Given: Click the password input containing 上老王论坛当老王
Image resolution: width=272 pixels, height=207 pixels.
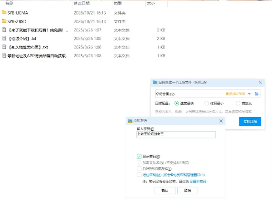Looking at the screenshot, I should pyautogui.click(x=176, y=135).
